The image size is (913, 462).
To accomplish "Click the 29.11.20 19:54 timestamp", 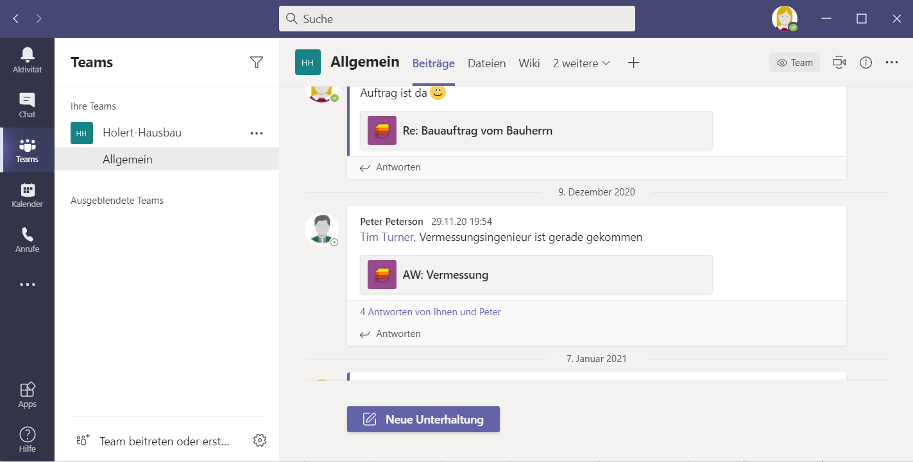I will (x=462, y=221).
